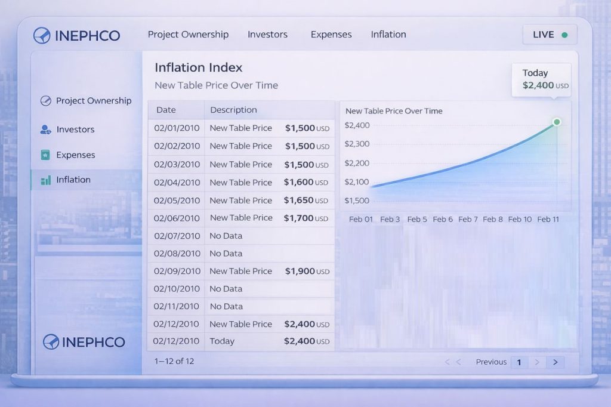Click the Today $2,400 tooltip above chart
The image size is (611, 407).
point(541,79)
